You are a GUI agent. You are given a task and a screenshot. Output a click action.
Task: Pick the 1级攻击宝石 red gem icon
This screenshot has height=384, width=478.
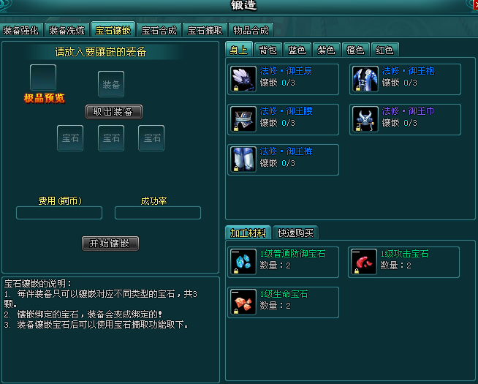click(x=364, y=262)
